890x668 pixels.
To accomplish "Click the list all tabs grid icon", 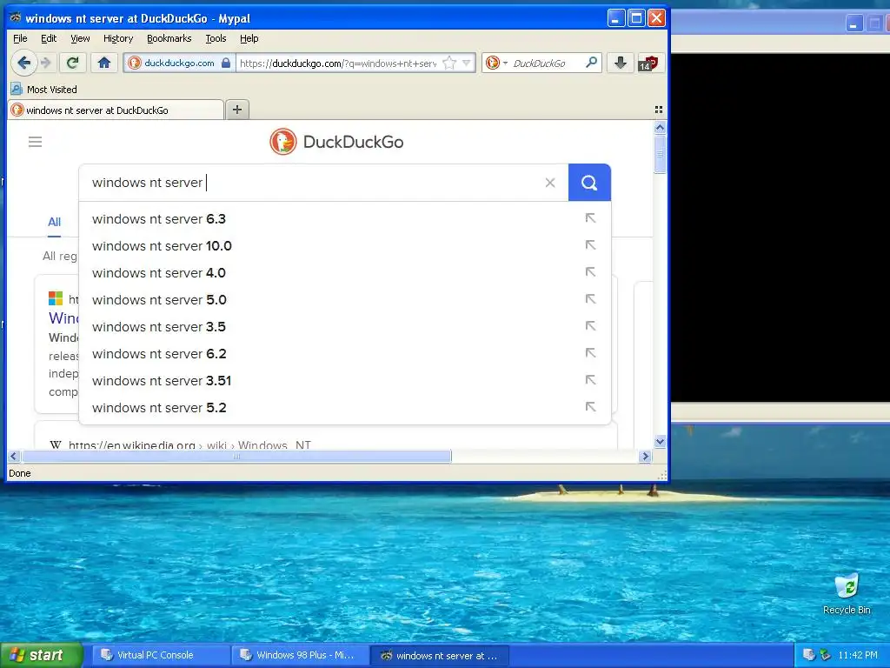I will pyautogui.click(x=659, y=110).
